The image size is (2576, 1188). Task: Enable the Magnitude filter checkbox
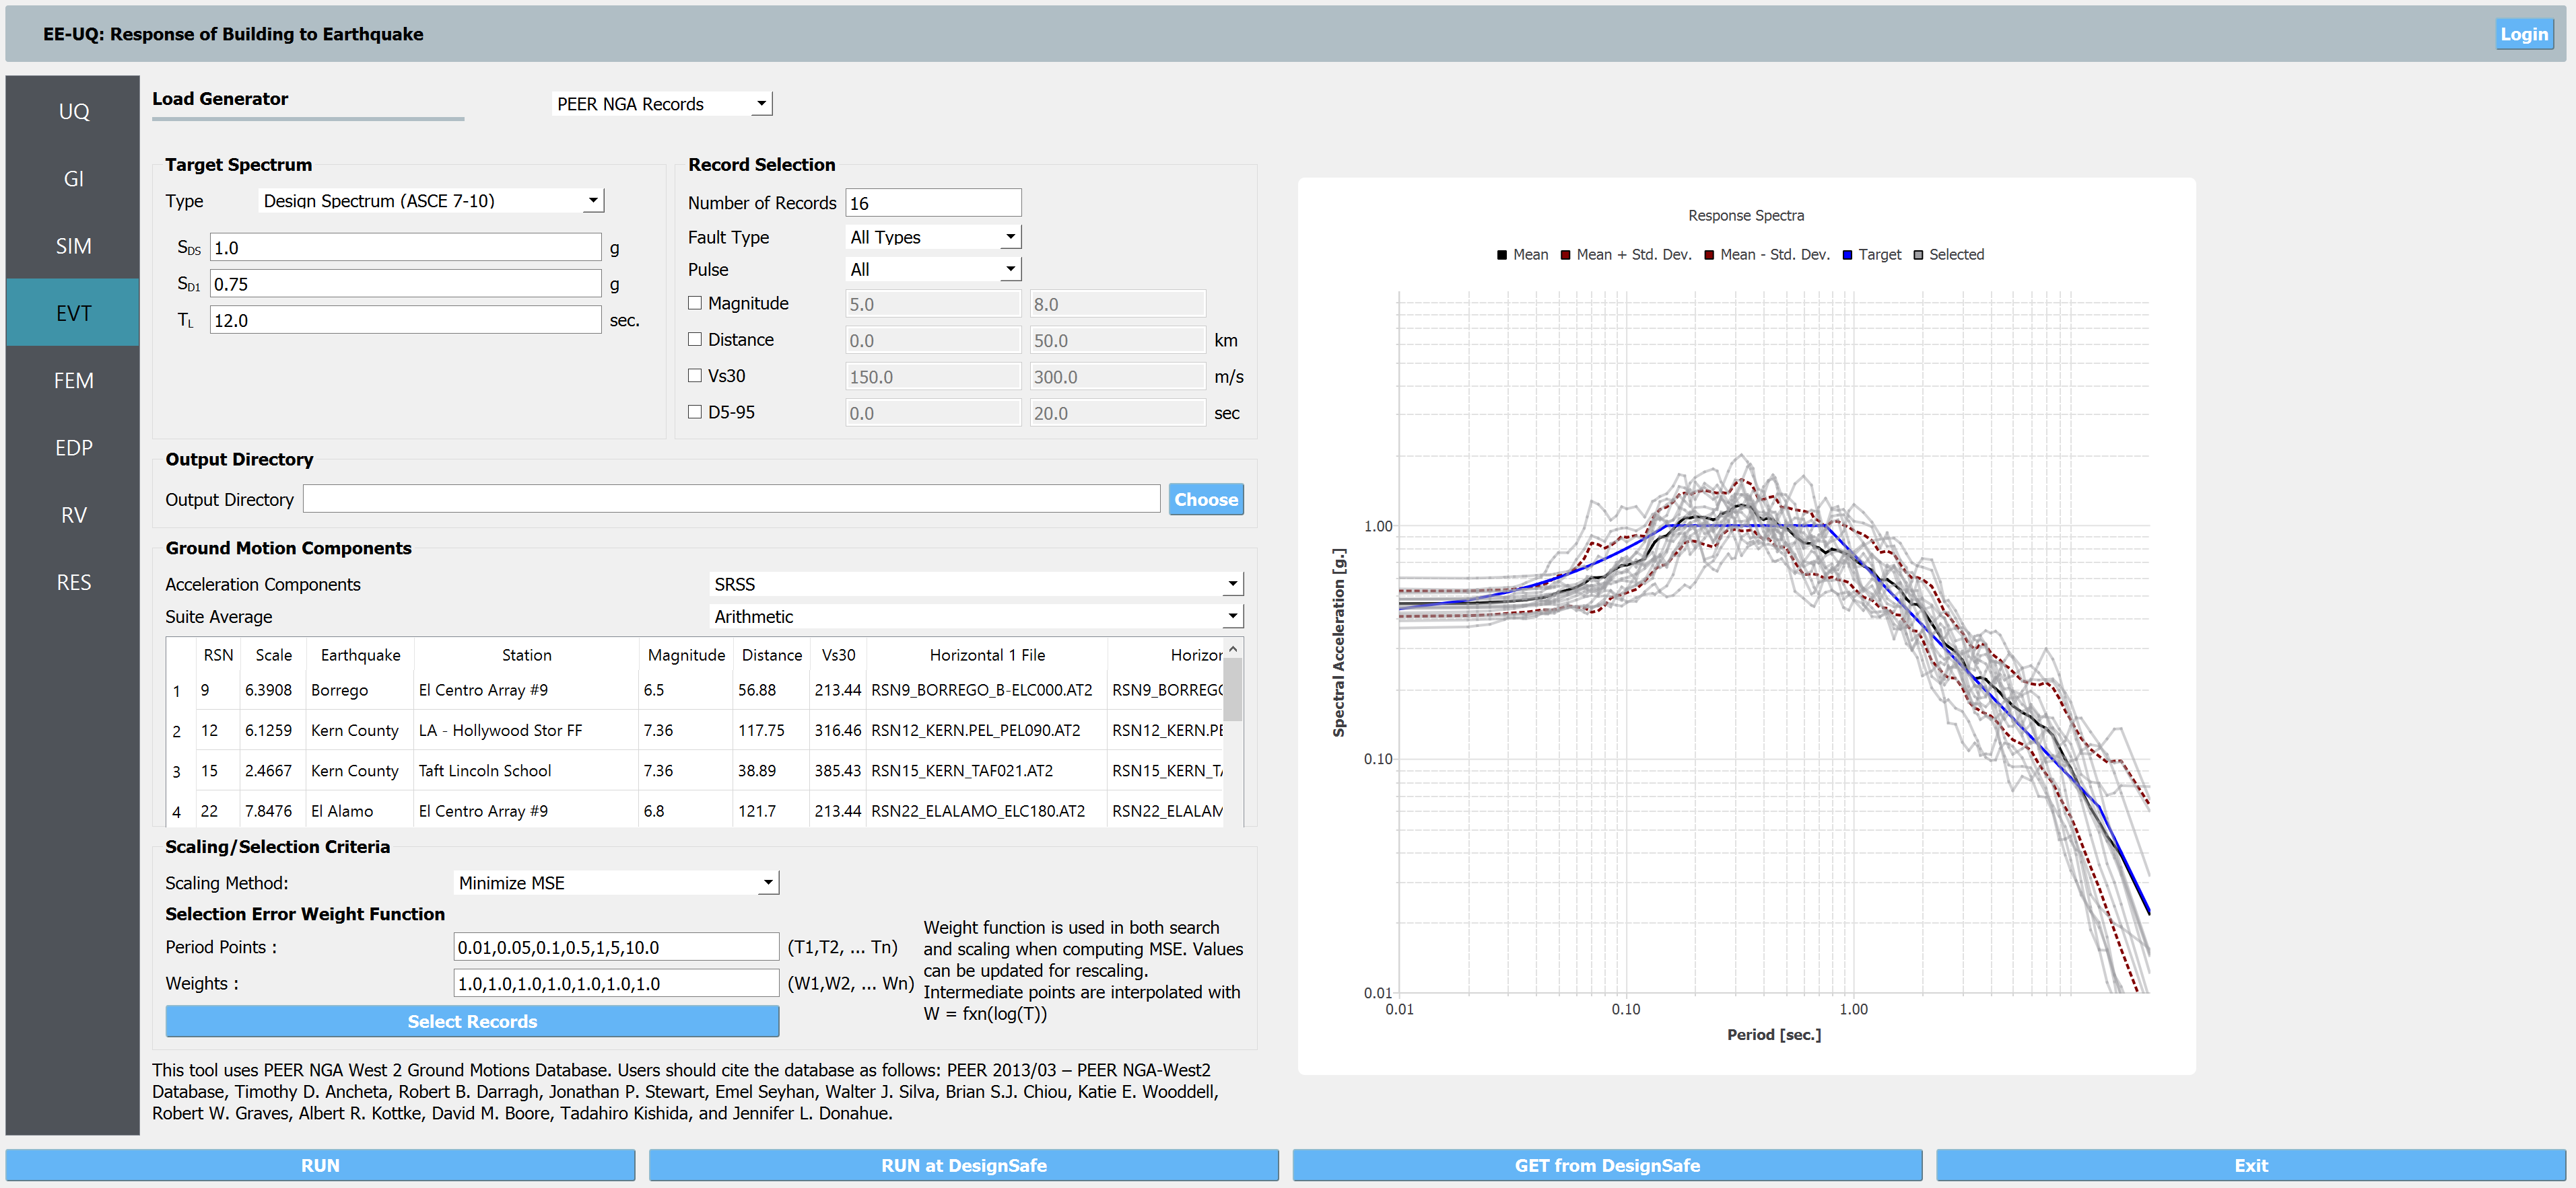[695, 303]
